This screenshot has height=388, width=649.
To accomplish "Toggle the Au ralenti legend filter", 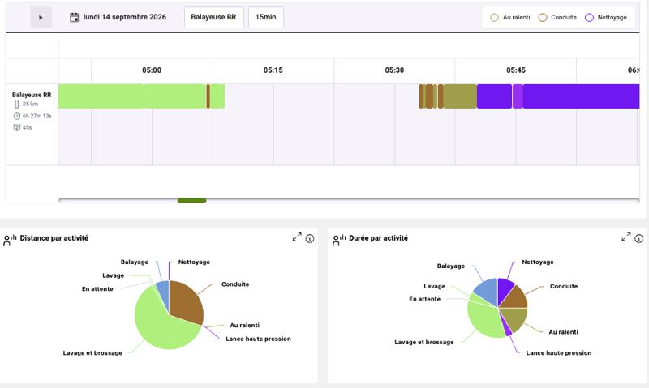I will pyautogui.click(x=510, y=17).
